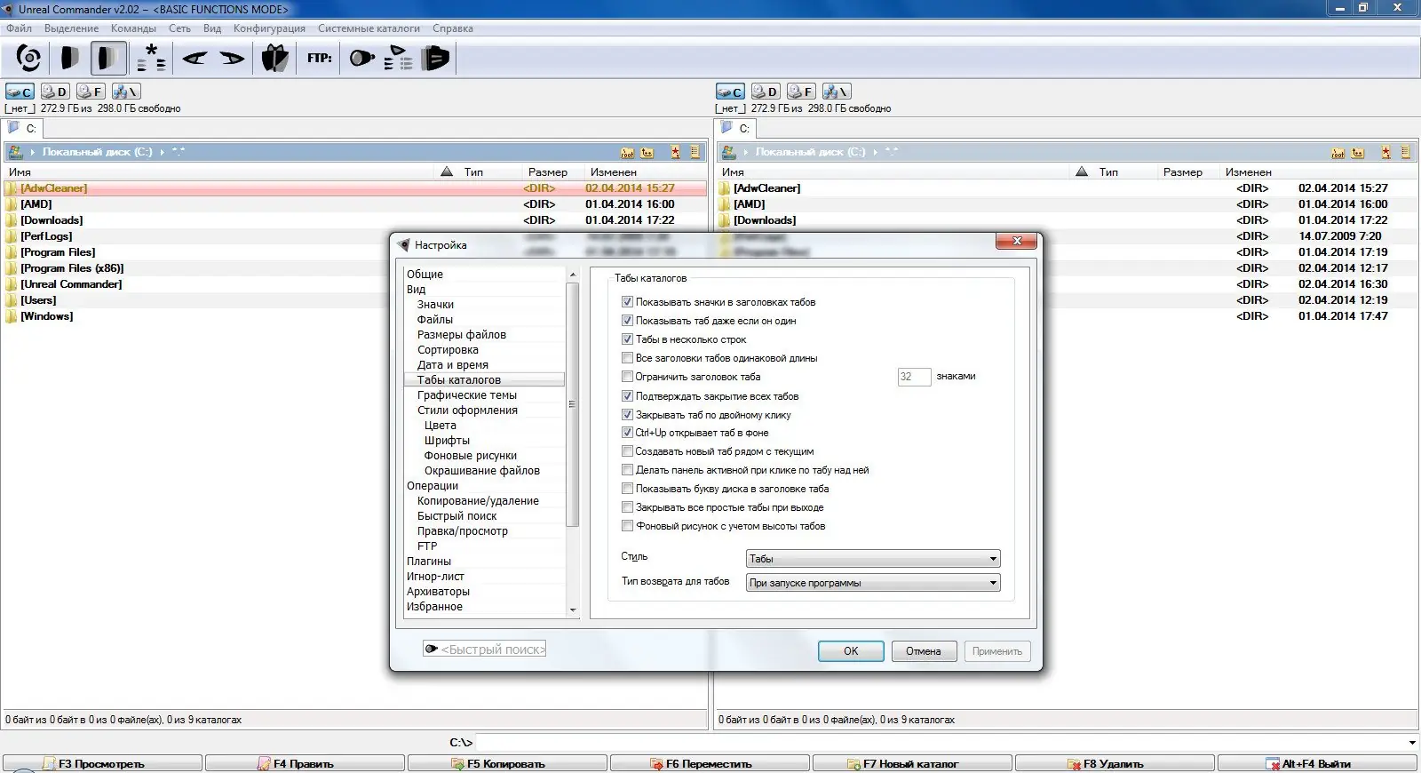
Task: Open network drive button in right panel
Action: pos(837,92)
